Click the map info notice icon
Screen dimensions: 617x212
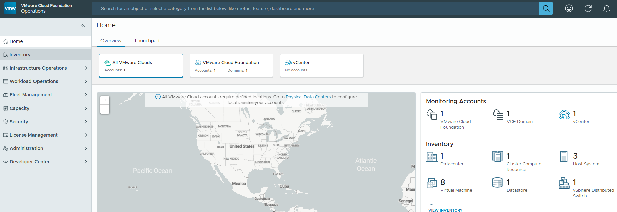click(x=158, y=97)
